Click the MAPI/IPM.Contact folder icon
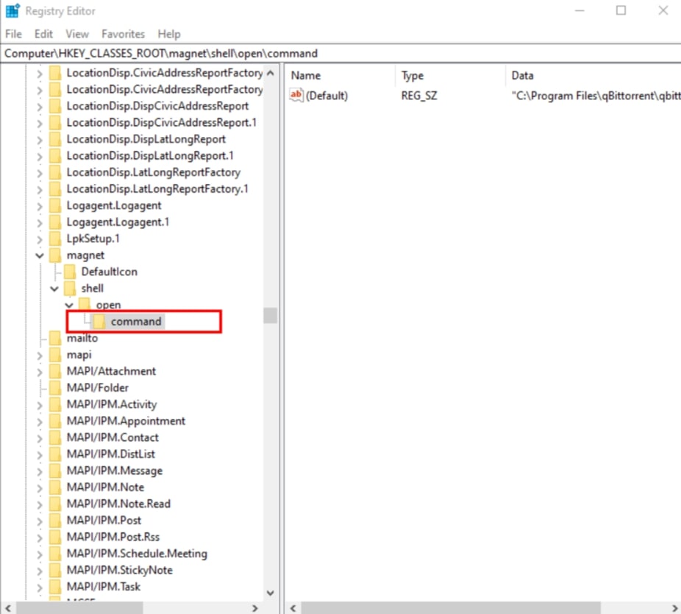The image size is (681, 614). (x=55, y=437)
